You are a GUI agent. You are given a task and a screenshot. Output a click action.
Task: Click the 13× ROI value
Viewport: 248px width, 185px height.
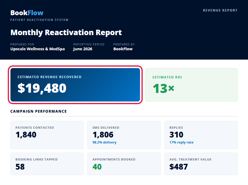point(164,88)
